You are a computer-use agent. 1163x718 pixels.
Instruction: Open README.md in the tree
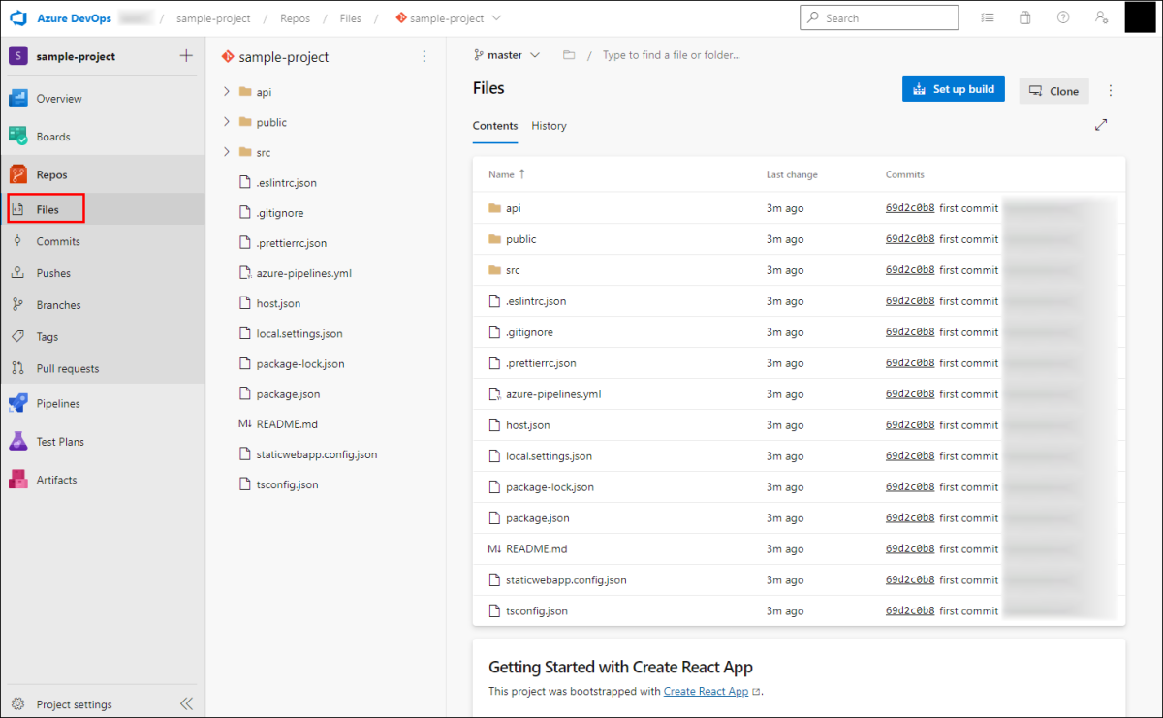tap(287, 423)
